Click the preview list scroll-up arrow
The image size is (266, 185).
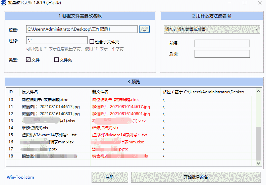point(258,91)
